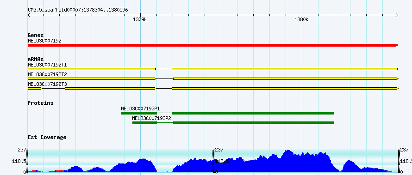The width and height of the screenshot is (412, 175).
Task: Click the red MELO3C007192 gene bar
Action: tap(213, 45)
